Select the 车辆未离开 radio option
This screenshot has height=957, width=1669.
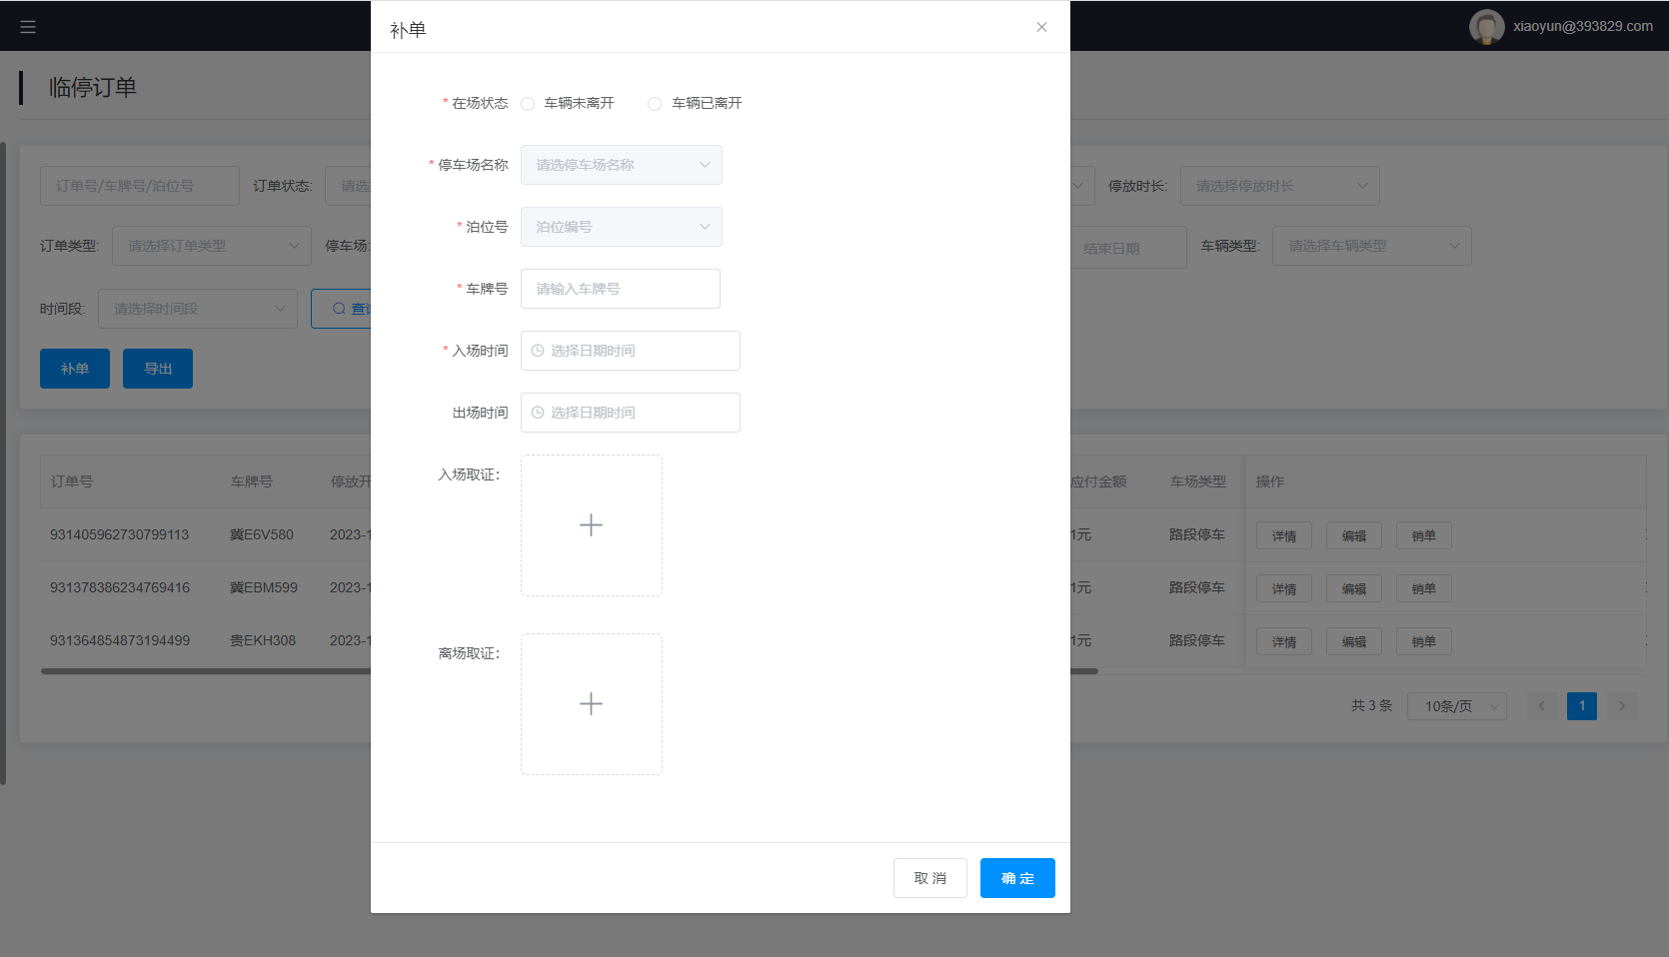[528, 104]
